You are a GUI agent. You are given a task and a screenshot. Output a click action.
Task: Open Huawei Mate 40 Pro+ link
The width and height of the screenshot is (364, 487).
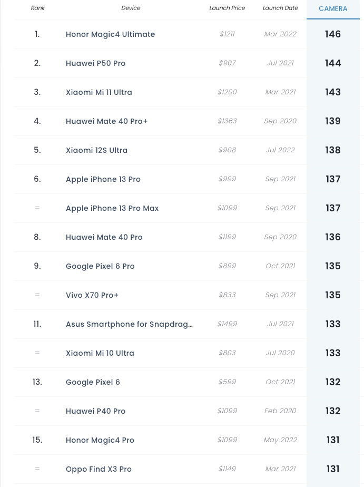[107, 121]
